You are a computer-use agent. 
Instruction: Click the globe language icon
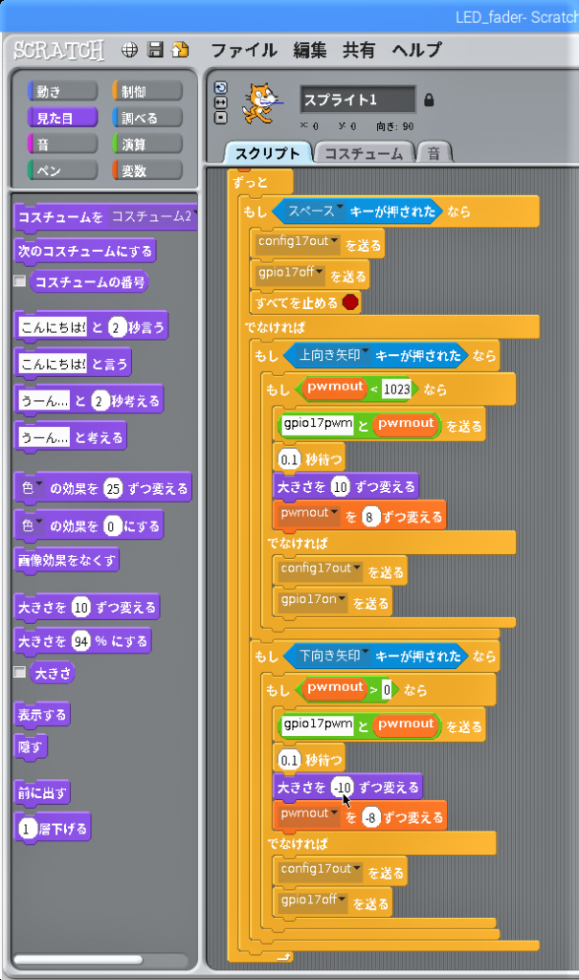[129, 50]
